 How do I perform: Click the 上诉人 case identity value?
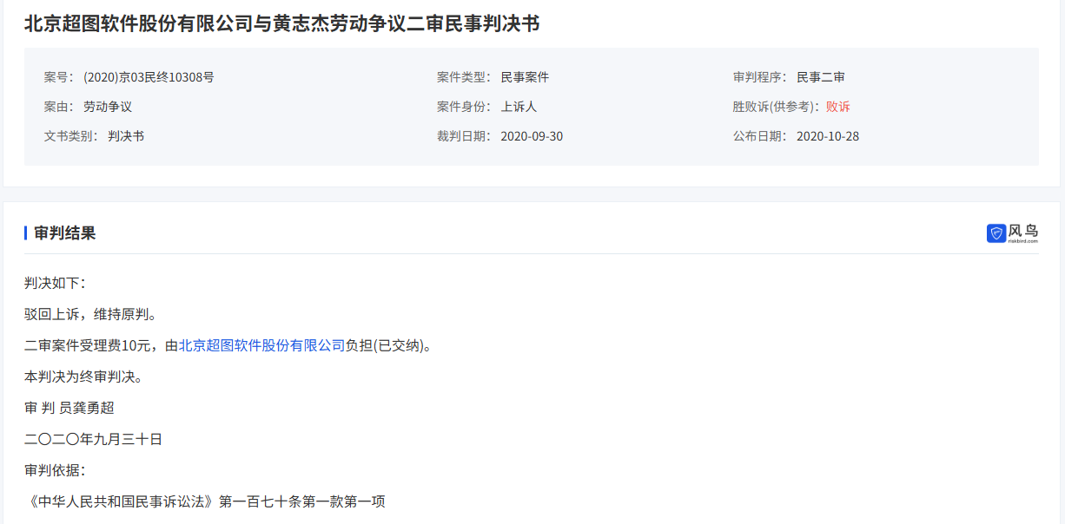pos(519,107)
